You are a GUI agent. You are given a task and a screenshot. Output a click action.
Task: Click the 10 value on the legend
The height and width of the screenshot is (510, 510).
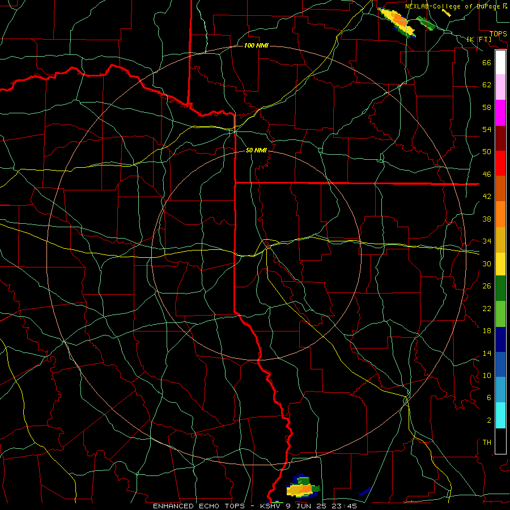coord(487,375)
